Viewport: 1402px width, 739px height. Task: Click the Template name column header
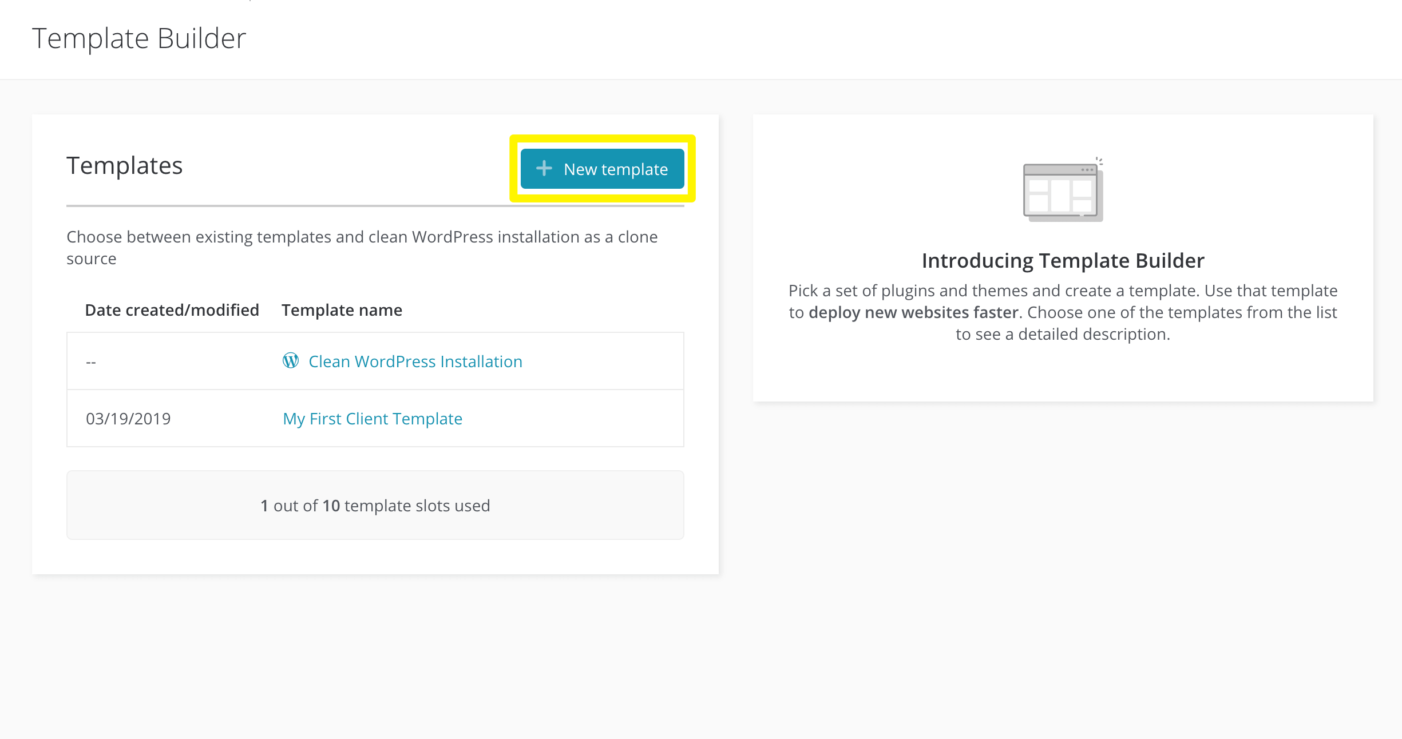point(342,310)
